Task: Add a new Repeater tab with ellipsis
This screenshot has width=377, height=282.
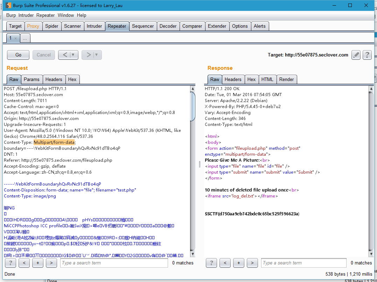Action: [x=25, y=38]
